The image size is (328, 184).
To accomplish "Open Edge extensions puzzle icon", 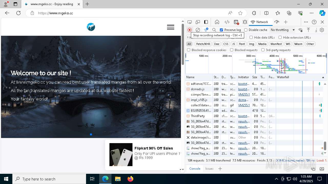I will (x=254, y=13).
